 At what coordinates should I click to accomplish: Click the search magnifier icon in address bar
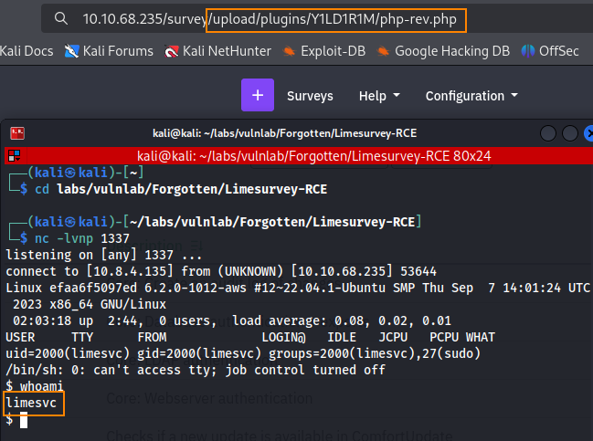click(x=61, y=18)
